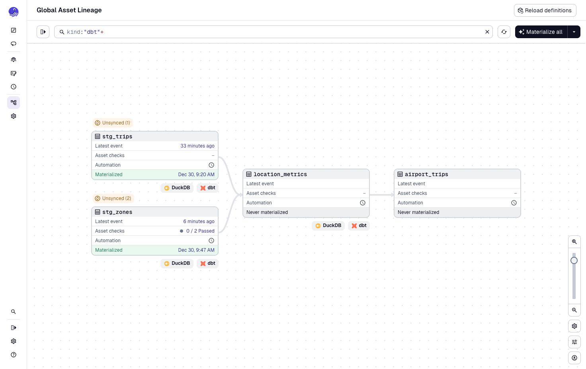Image resolution: width=586 pixels, height=369 pixels.
Task: Click the zoom-in magnifier on the graph panel
Action: coord(574,241)
